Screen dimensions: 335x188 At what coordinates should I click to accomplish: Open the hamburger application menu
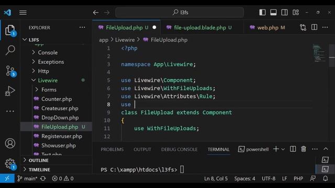(23, 13)
